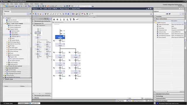Select Jump to step in instructions list

click(162, 32)
